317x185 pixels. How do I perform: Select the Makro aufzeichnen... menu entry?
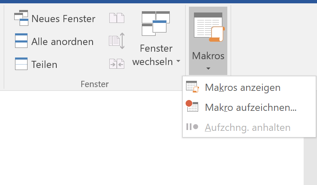[x=250, y=107]
